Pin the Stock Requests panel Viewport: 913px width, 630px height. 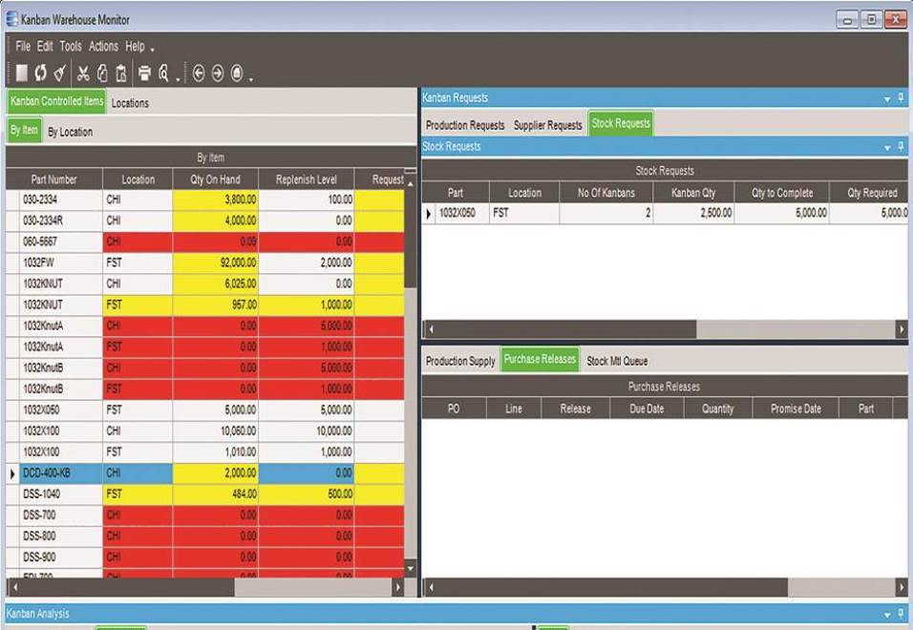pyautogui.click(x=902, y=146)
